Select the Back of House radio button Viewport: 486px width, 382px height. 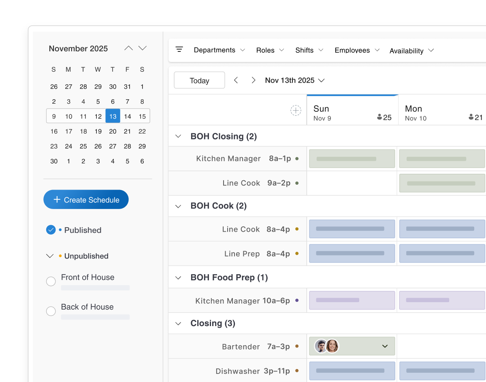coord(51,311)
